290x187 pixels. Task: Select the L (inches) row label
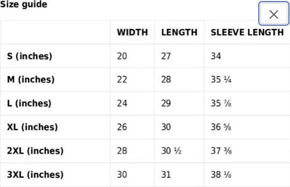(x=29, y=103)
